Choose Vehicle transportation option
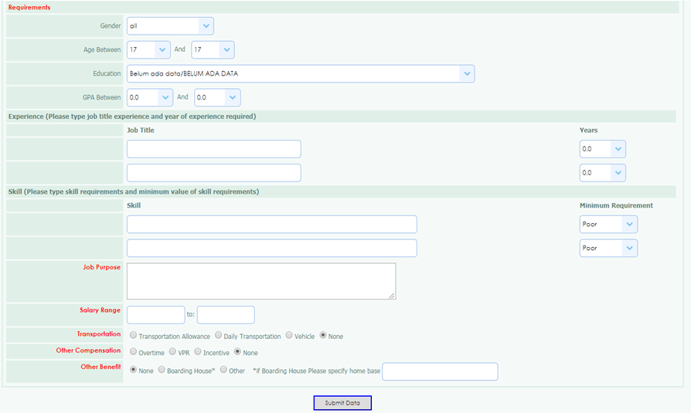The height and width of the screenshot is (413, 691). pyautogui.click(x=289, y=336)
